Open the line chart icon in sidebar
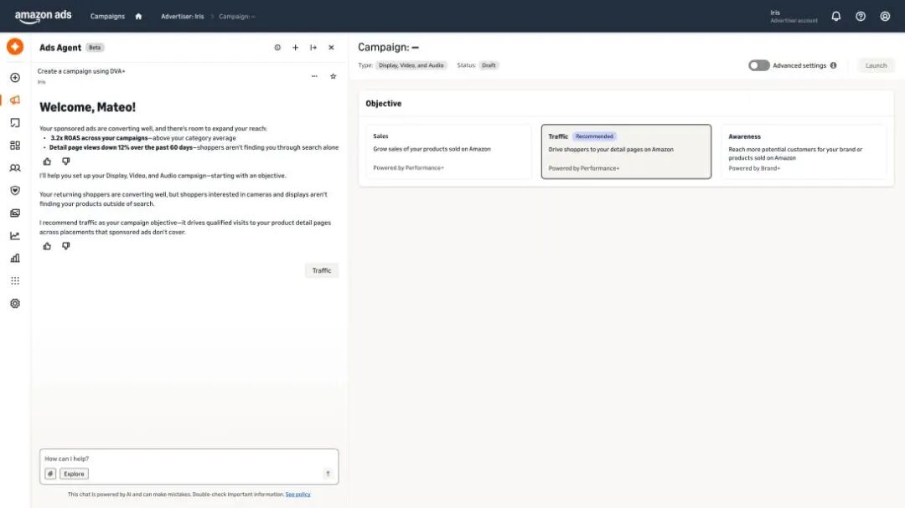Screen dimensions: 905x508 pyautogui.click(x=15, y=235)
